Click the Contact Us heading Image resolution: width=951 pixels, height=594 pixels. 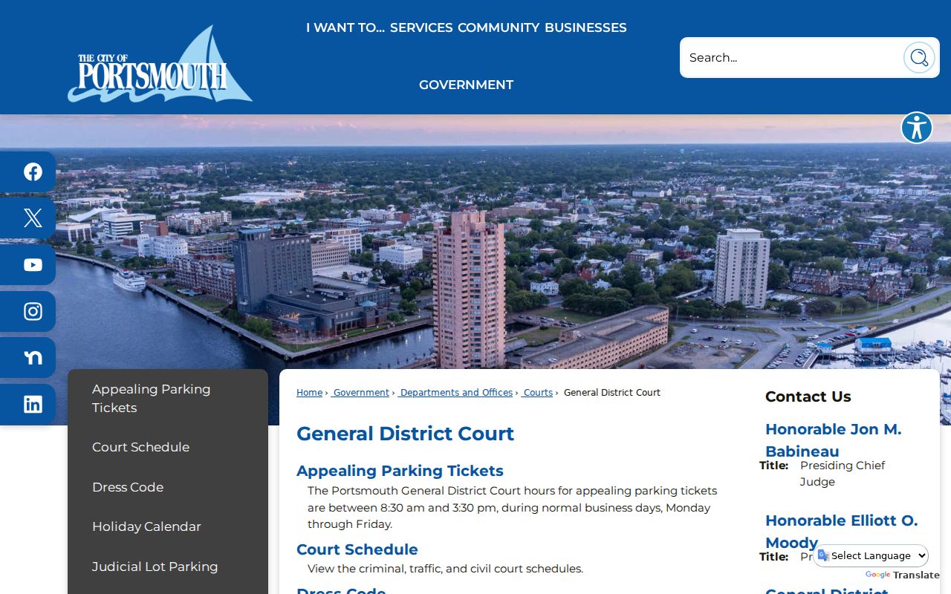(x=808, y=396)
